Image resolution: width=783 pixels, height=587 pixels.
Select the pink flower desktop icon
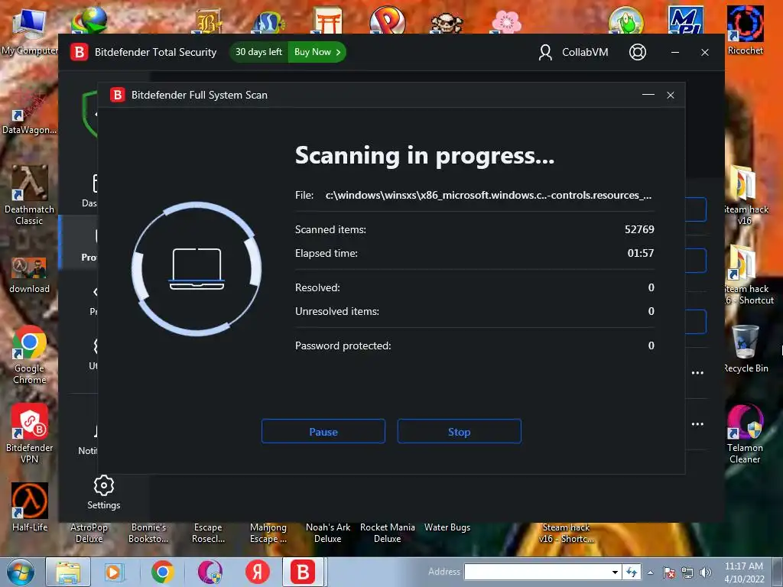[x=506, y=22]
